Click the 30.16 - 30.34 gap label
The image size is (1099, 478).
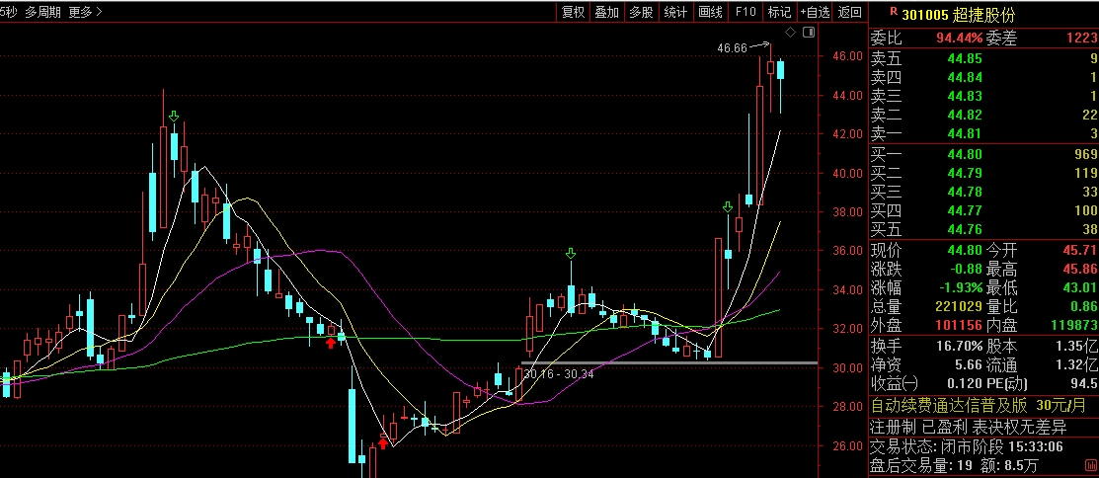pos(558,374)
